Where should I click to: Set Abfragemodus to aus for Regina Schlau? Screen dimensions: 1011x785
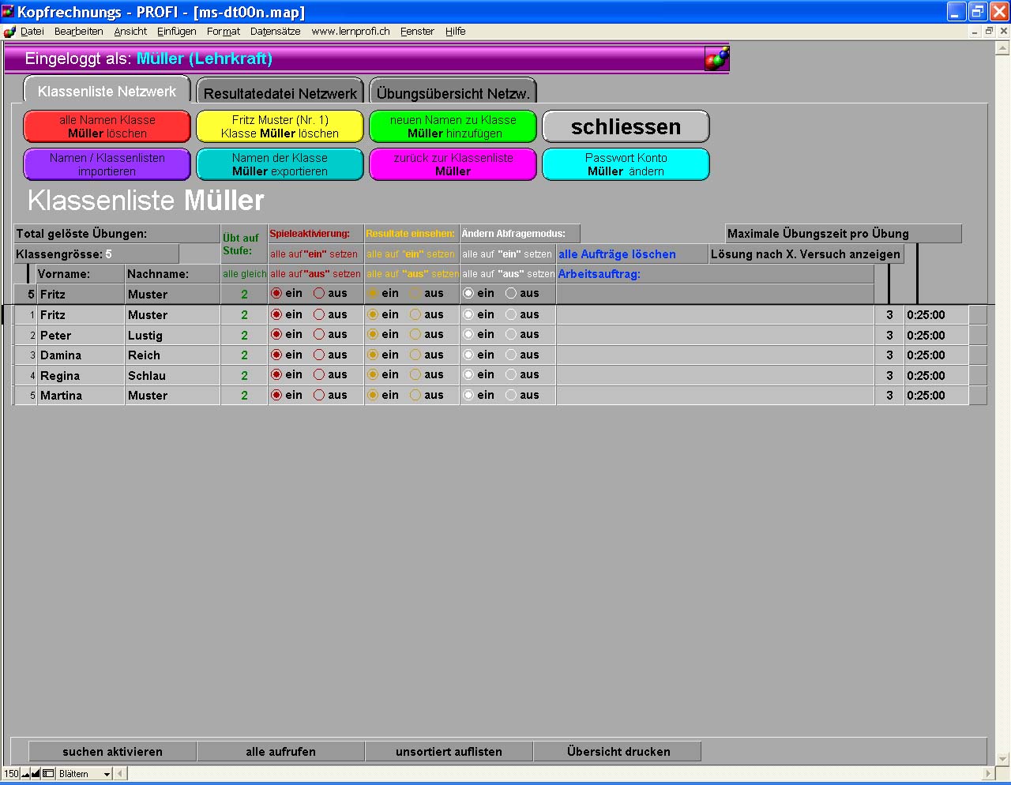pyautogui.click(x=511, y=375)
